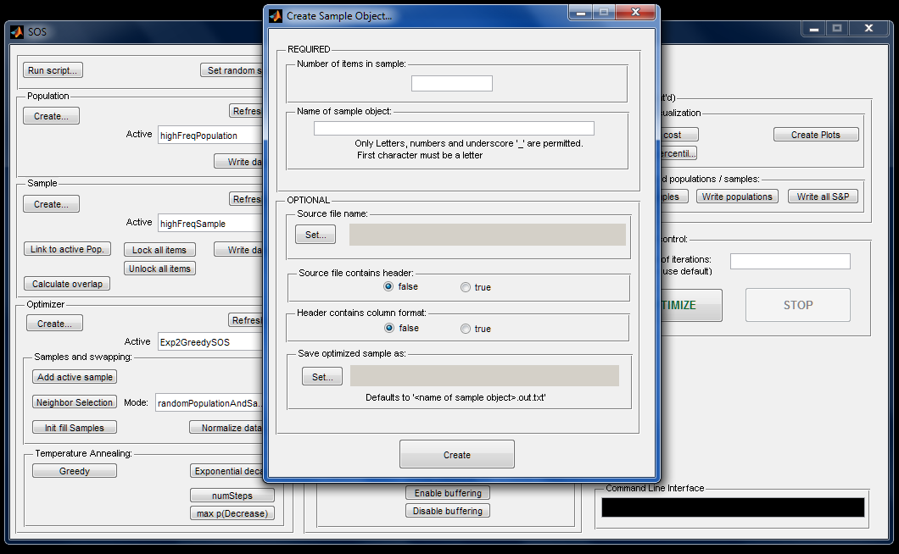The width and height of the screenshot is (899, 554).
Task: Click Set button for Save optimized sample as
Action: pyautogui.click(x=322, y=376)
